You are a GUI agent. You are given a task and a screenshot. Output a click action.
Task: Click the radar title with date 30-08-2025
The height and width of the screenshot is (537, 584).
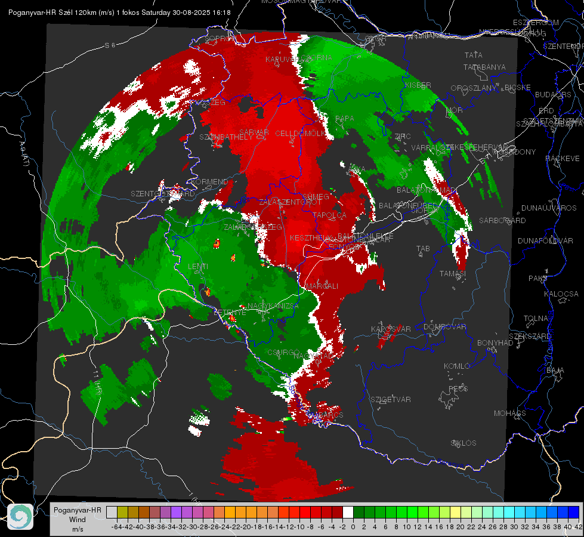[x=119, y=13]
